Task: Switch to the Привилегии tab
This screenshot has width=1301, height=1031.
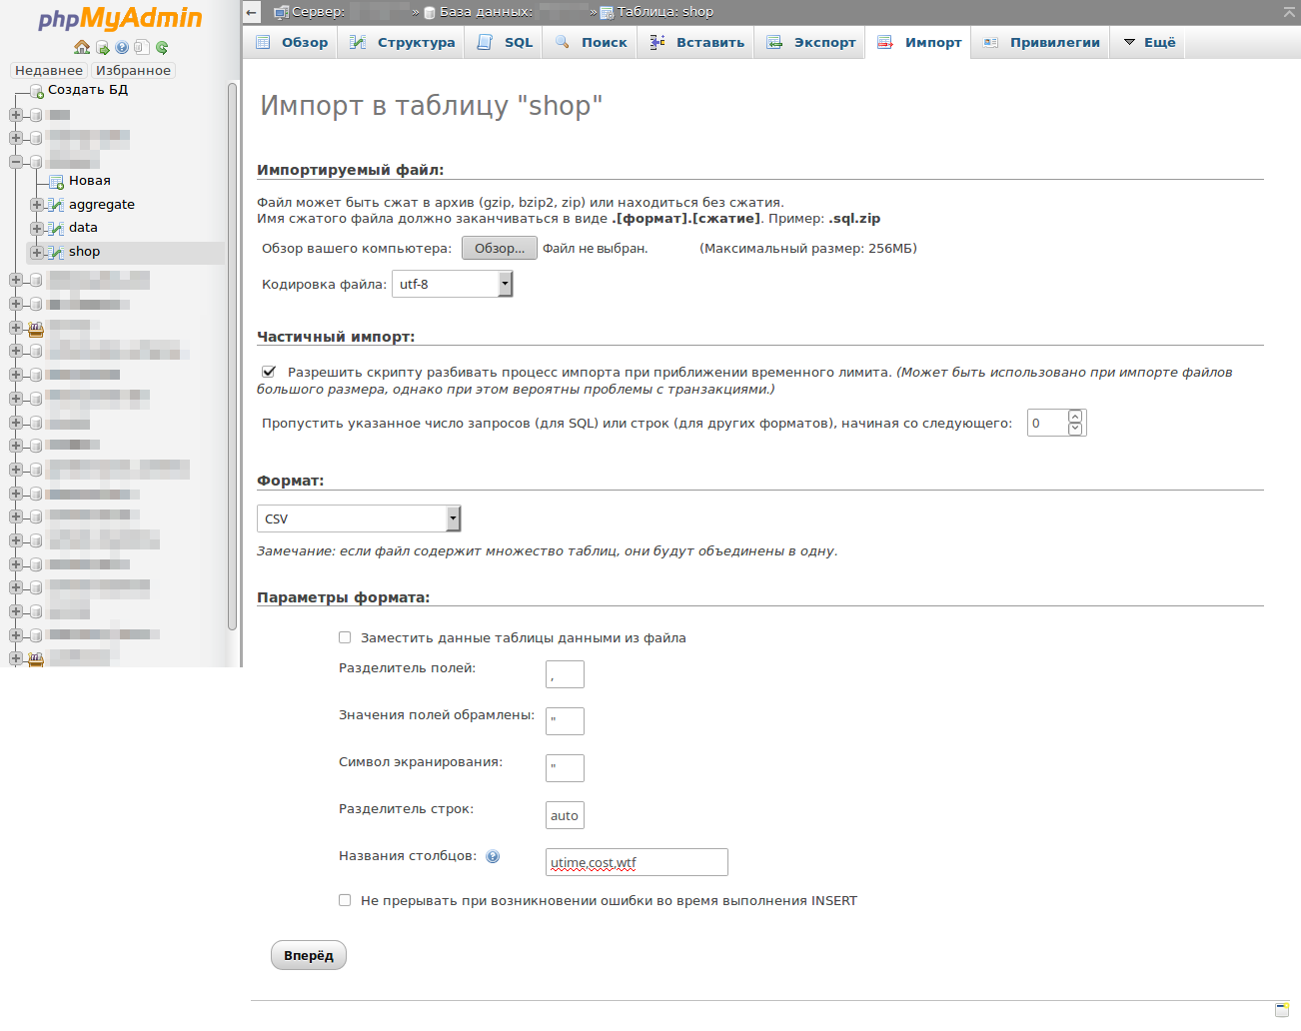Action: click(x=1040, y=42)
